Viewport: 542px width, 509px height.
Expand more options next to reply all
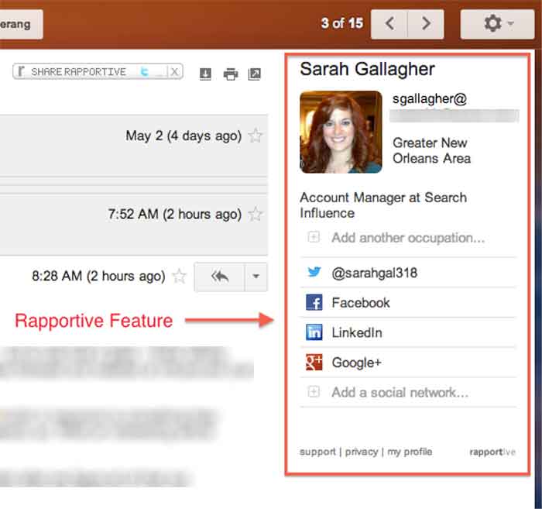coord(256,277)
